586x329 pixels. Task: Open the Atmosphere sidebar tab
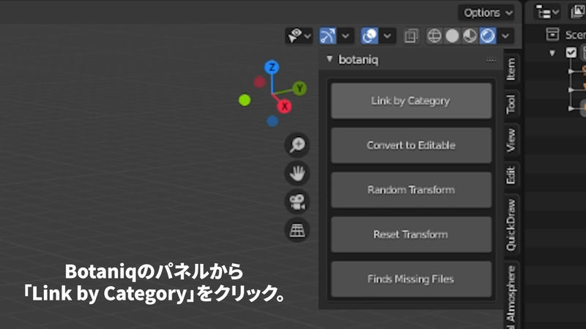(511, 295)
